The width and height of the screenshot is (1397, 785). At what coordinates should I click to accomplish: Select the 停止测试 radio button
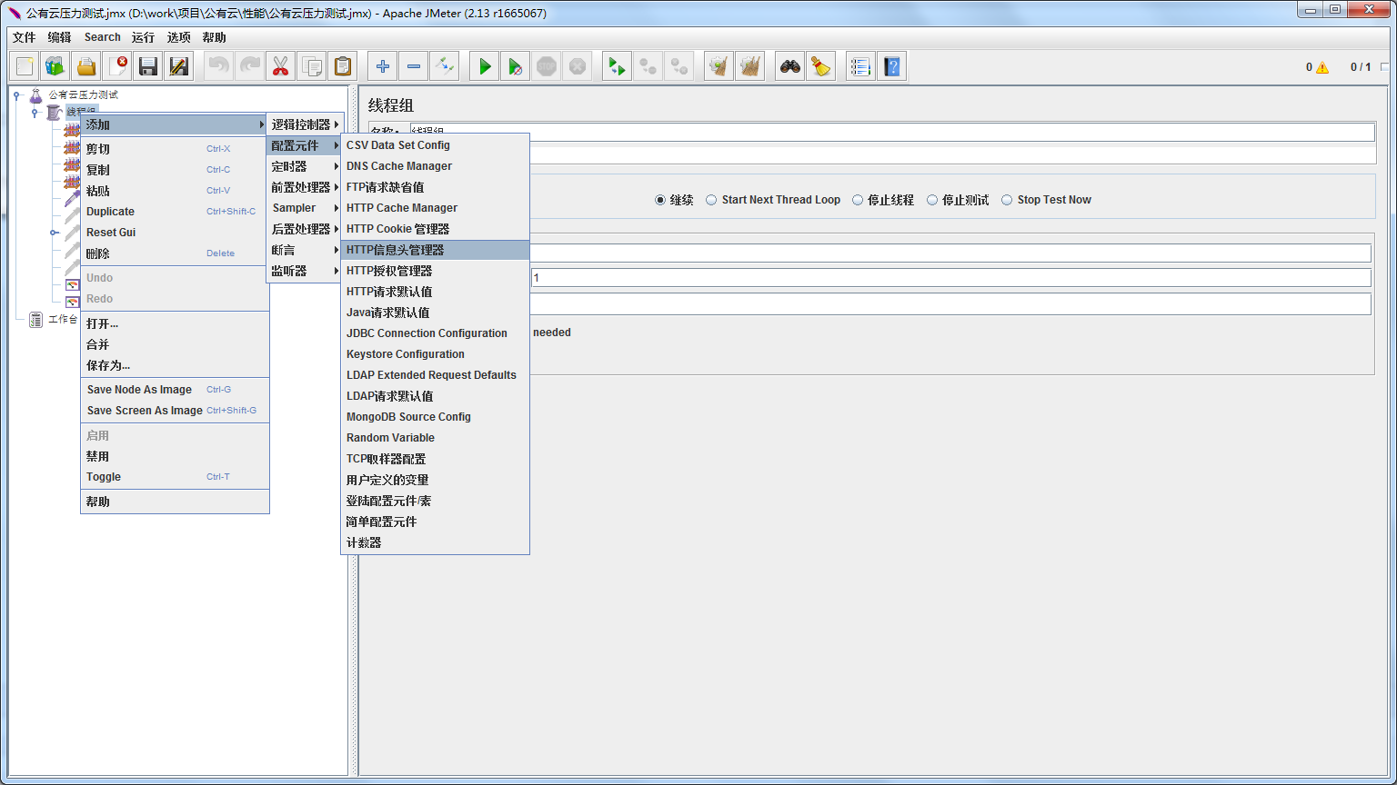click(x=932, y=200)
